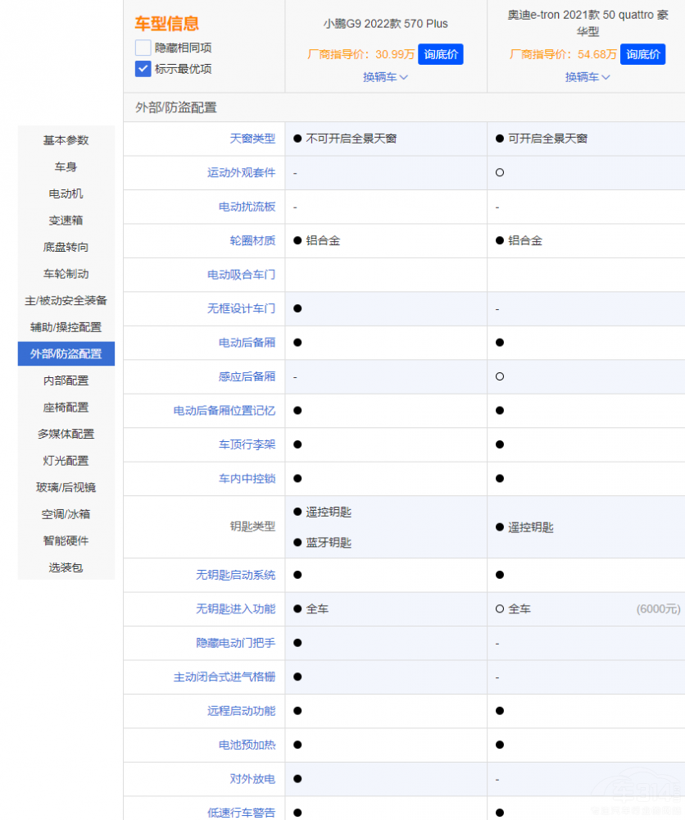Enable the 隐藏相同项 checkbox
Viewport: 685px width, 820px height.
tap(143, 48)
